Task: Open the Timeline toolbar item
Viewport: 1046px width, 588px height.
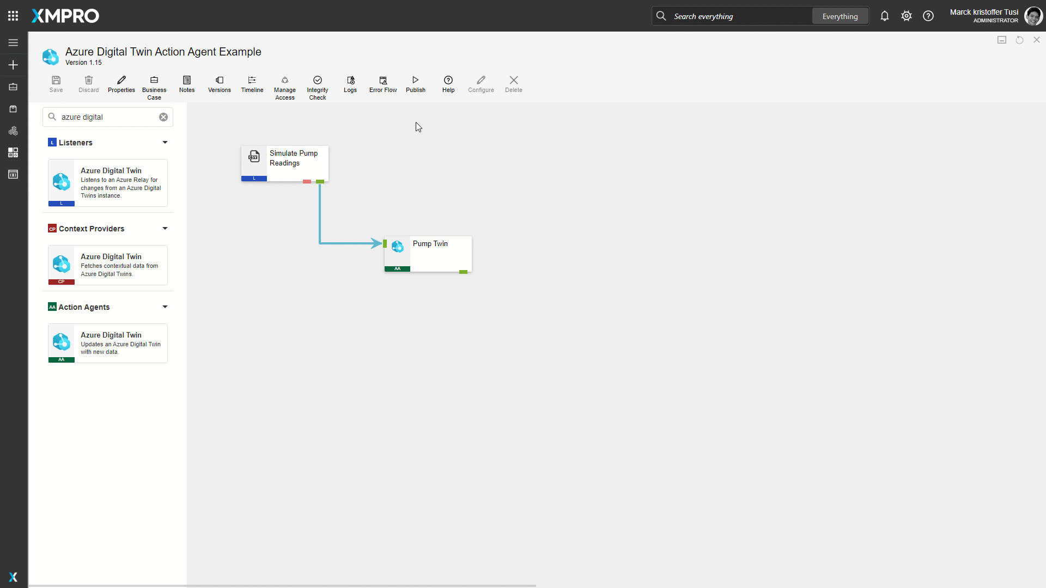Action: [252, 84]
